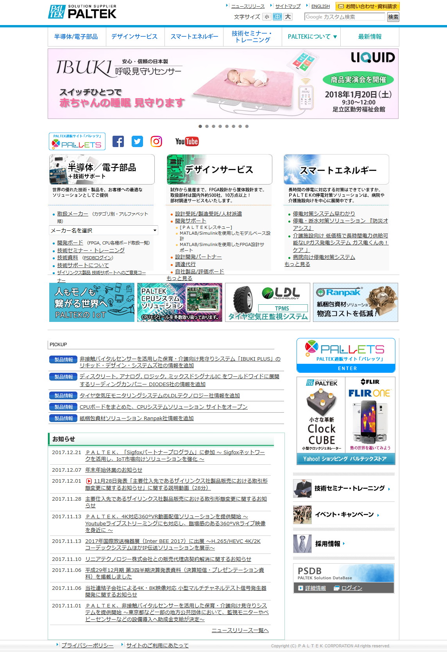The height and width of the screenshot is (654, 447).
Task: Open スマートエネルギー menu tab
Action: pyautogui.click(x=194, y=37)
